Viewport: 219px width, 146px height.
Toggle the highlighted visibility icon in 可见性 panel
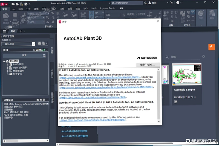pos(193,12)
